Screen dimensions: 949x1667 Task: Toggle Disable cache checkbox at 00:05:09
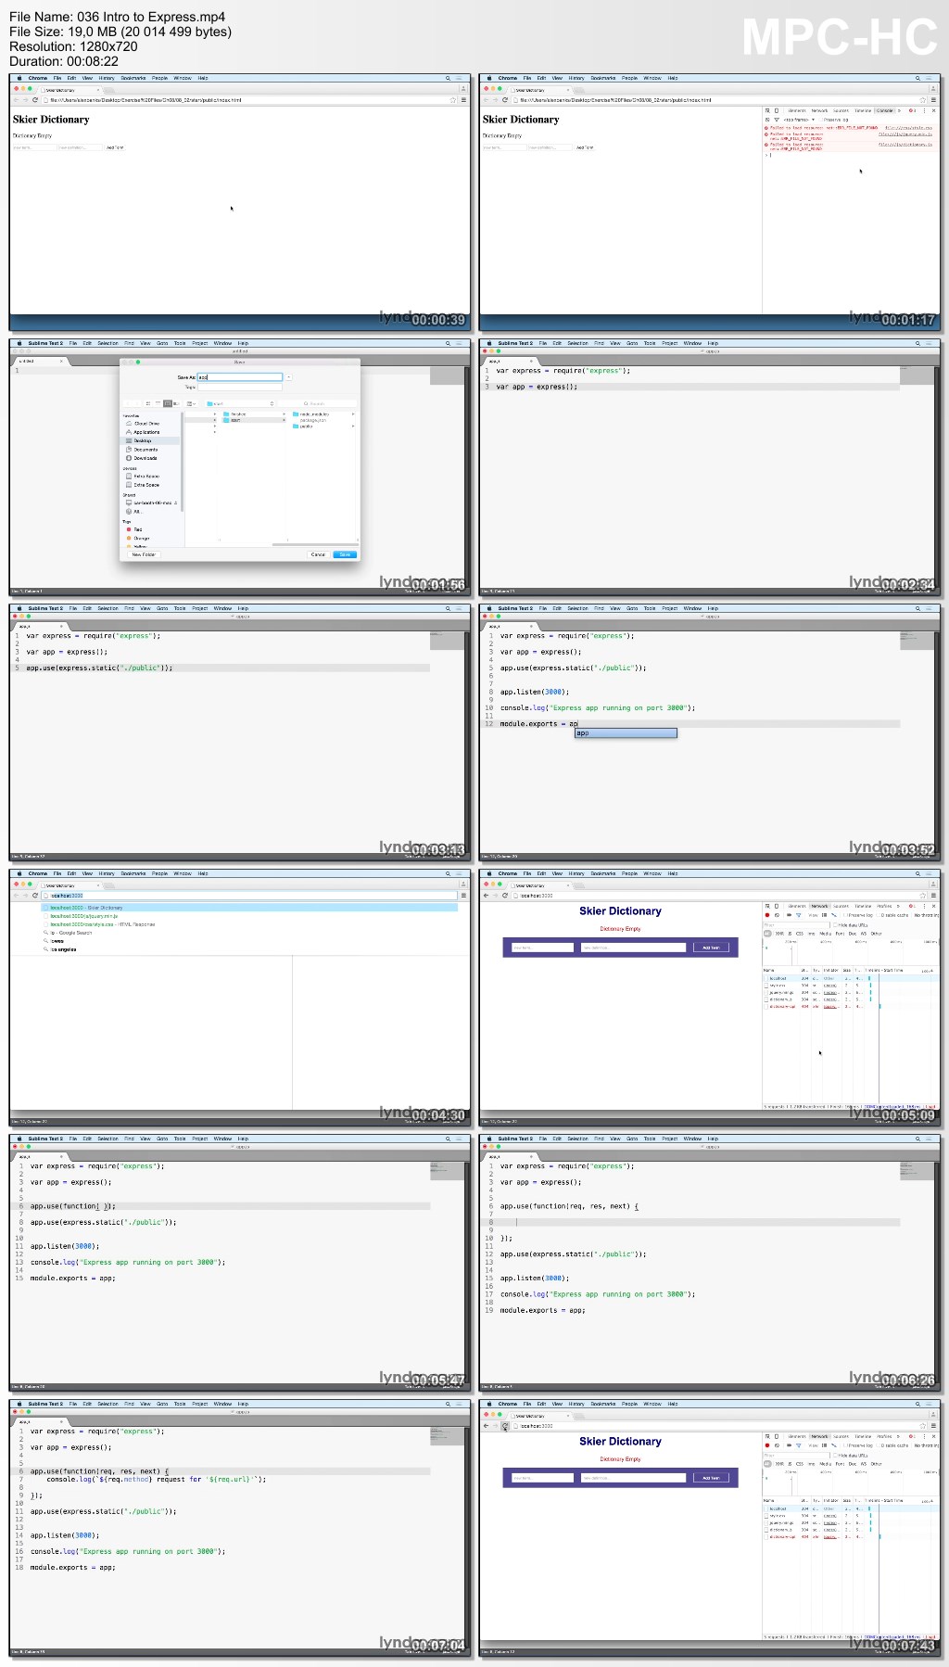[879, 915]
